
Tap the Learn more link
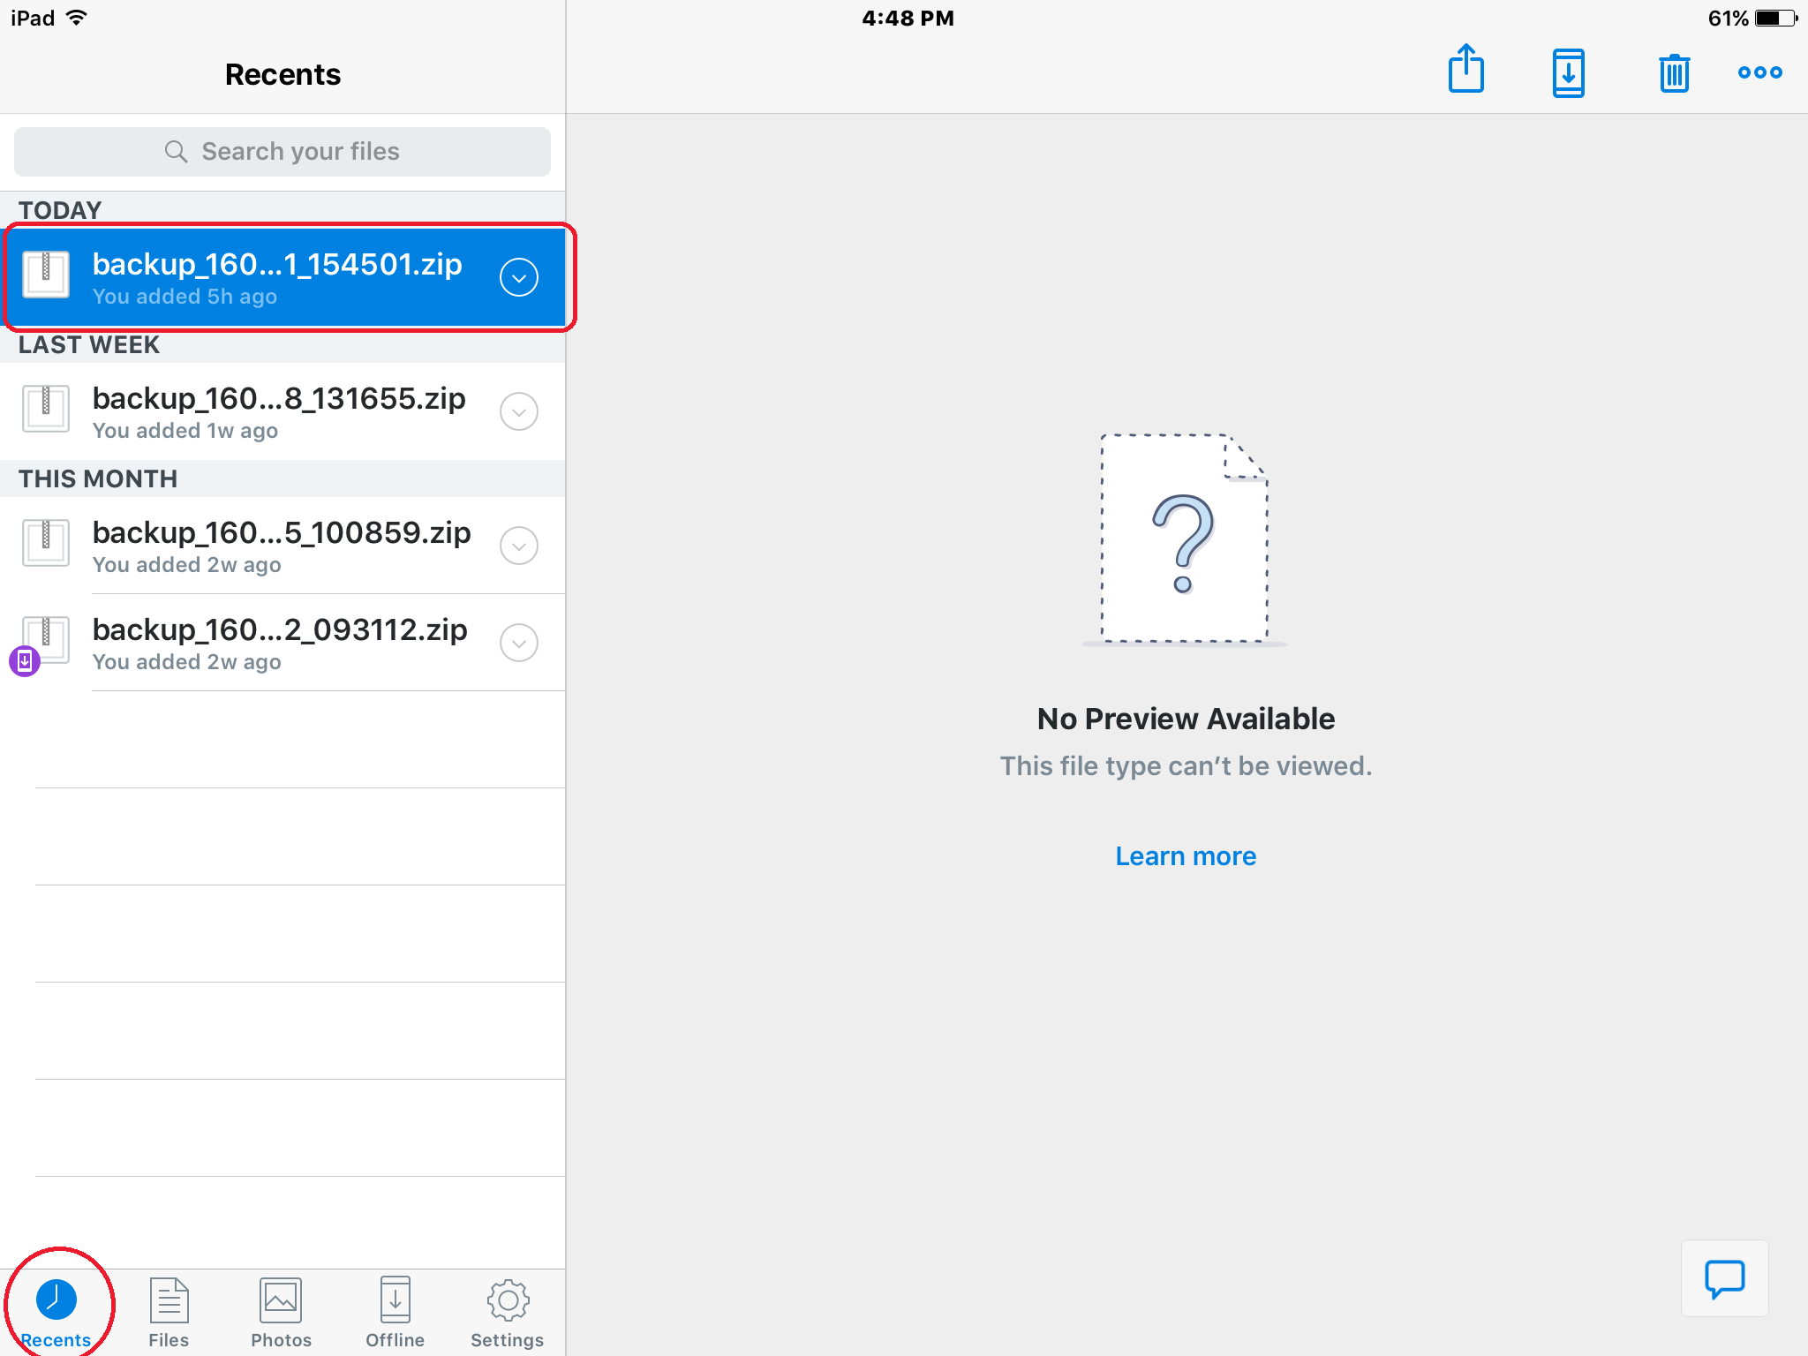(x=1185, y=855)
